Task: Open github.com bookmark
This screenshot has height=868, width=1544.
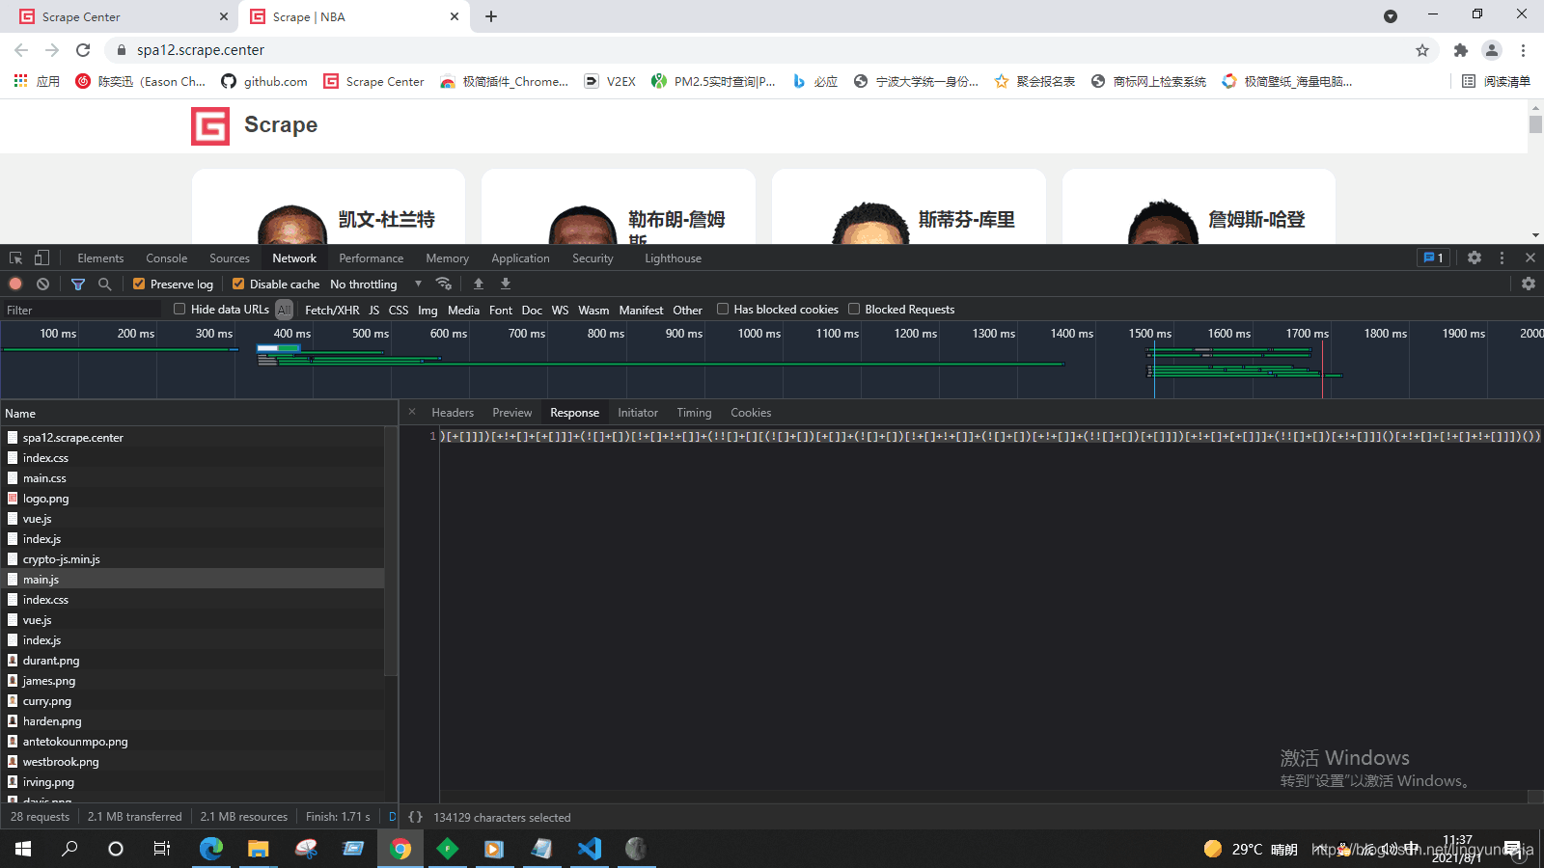Action: tap(264, 81)
